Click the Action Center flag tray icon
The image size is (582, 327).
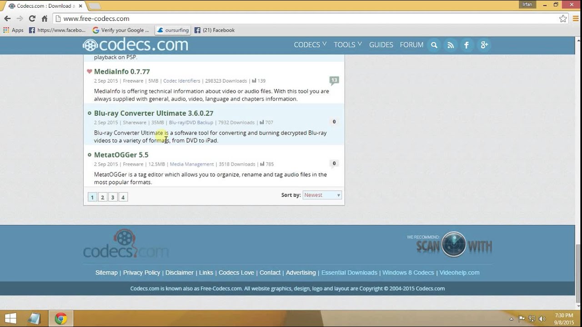pyautogui.click(x=522, y=319)
